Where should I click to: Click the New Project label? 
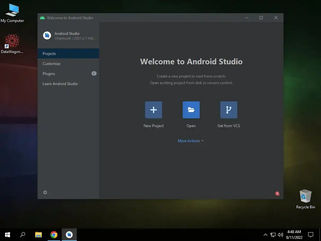(x=154, y=126)
